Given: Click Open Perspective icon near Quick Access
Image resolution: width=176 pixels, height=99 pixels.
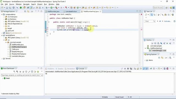Looking at the screenshot, I should [x=166, y=8].
